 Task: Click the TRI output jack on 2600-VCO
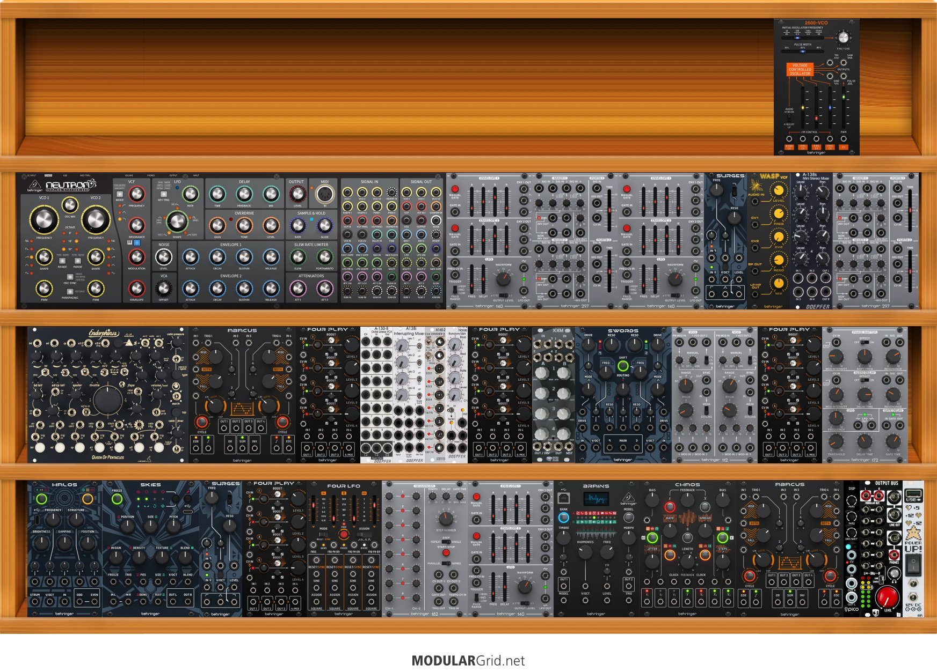coord(830,63)
